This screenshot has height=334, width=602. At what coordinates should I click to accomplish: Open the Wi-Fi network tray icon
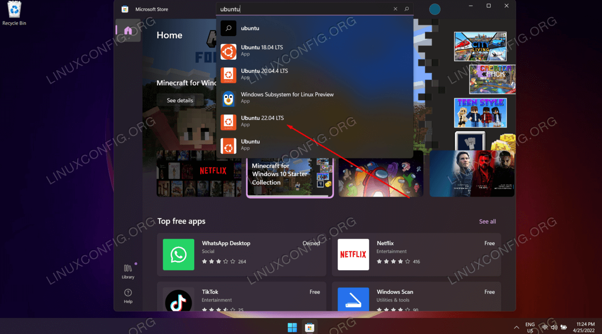click(545, 327)
